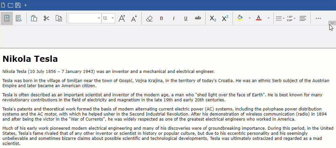Apply the yellow highlight color
The width and height of the screenshot is (336, 148).
coord(240,18)
